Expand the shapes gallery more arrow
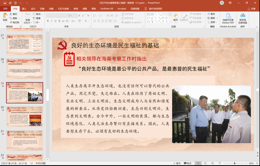260x166 pixels. 170,22
